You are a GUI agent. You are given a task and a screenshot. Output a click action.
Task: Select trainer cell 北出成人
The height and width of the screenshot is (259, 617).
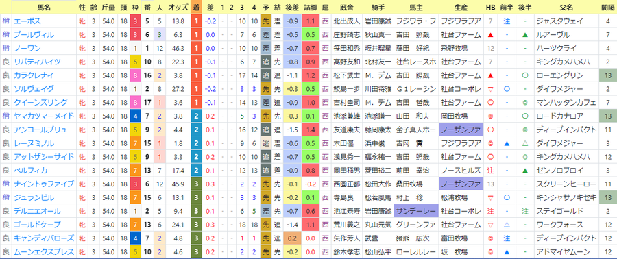point(347,21)
